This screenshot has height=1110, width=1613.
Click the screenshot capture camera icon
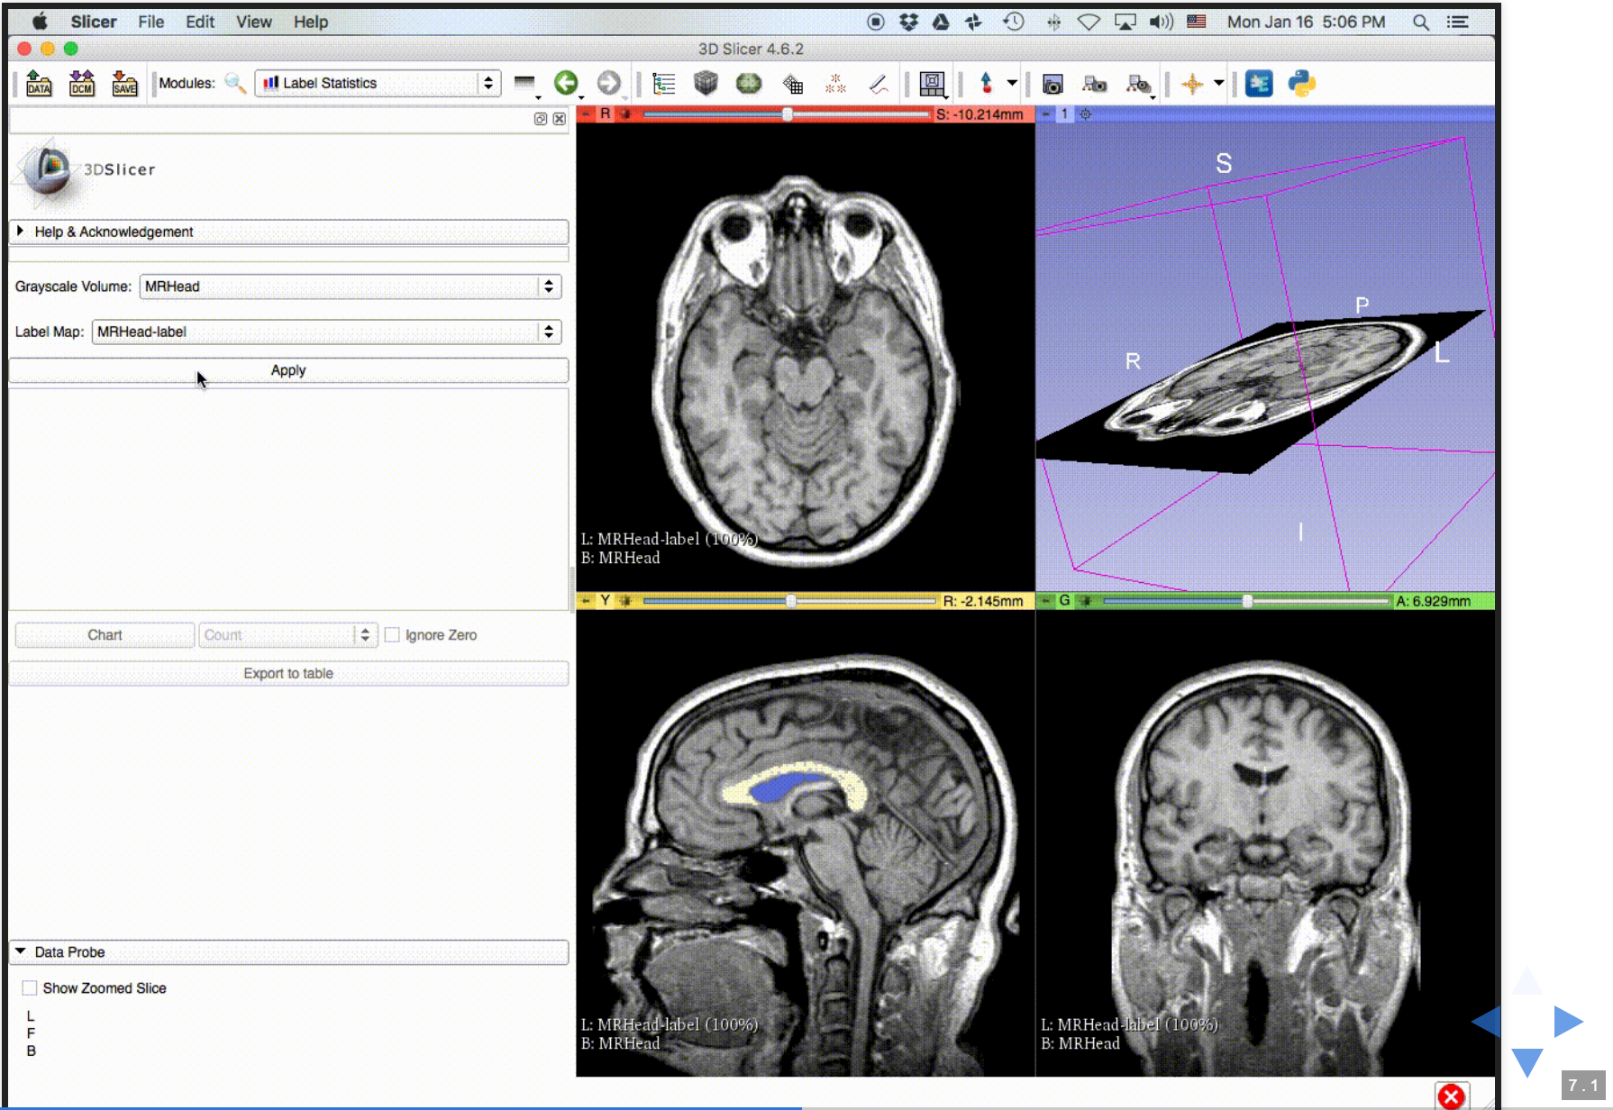coord(1052,84)
